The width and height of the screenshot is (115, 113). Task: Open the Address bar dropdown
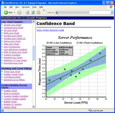click(112, 13)
